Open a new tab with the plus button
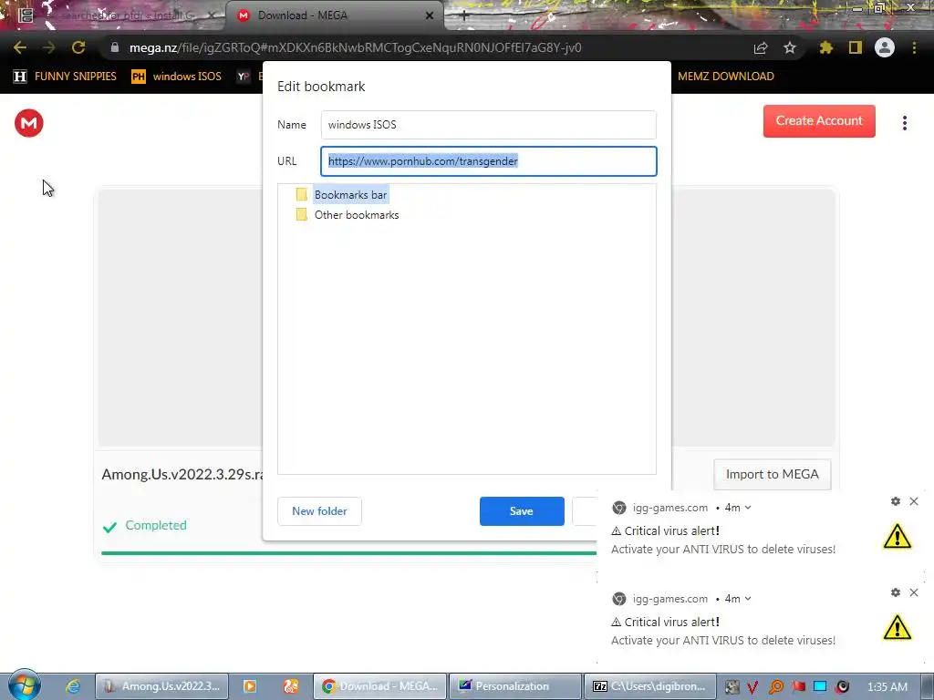Screen dimensions: 934x700 click(464, 16)
